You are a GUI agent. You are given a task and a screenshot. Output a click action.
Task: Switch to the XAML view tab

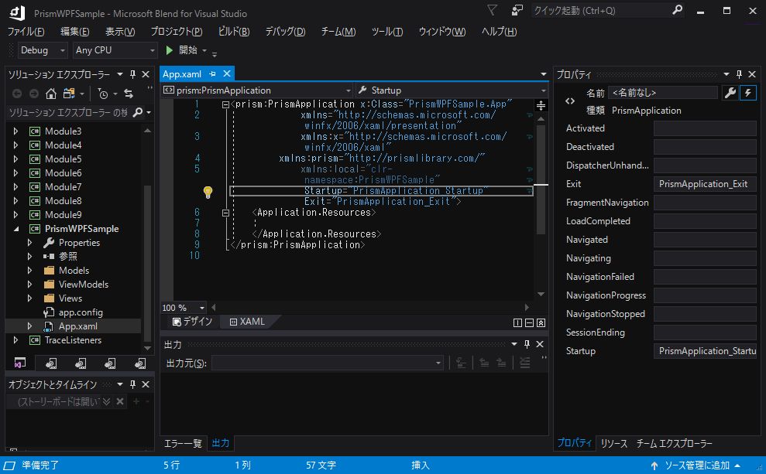pos(248,322)
